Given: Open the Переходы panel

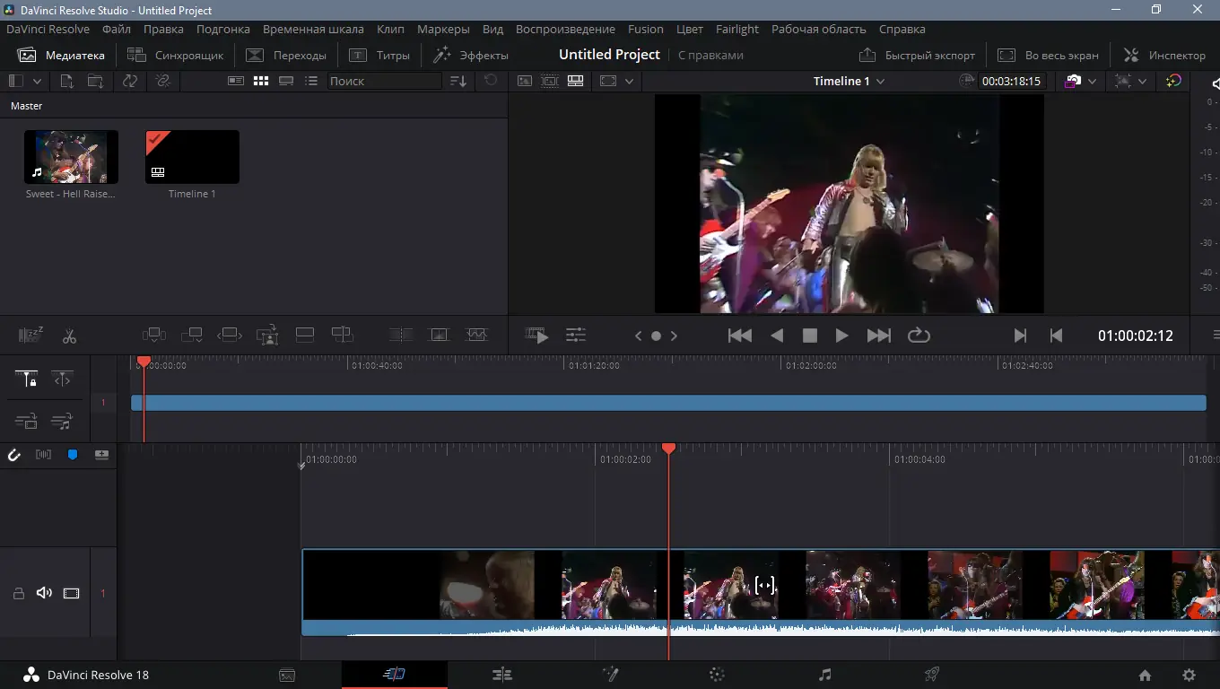Looking at the screenshot, I should point(286,55).
